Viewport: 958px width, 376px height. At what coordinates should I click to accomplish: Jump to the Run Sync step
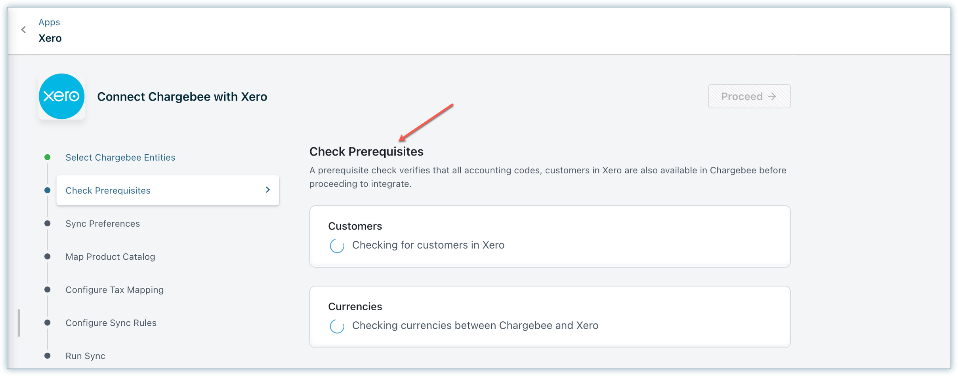click(85, 356)
